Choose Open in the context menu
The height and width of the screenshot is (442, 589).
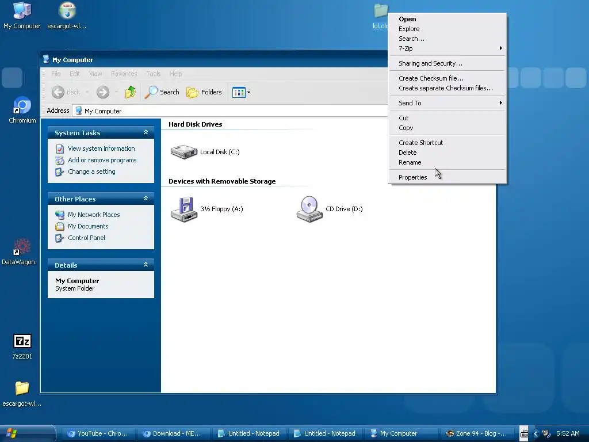[x=447, y=19]
